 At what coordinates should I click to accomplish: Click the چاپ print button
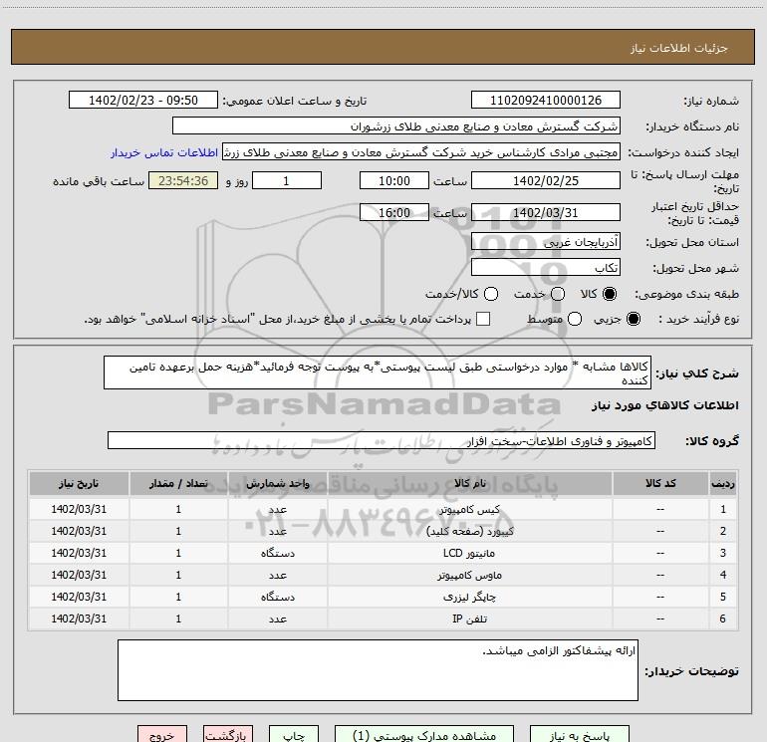[x=294, y=734]
